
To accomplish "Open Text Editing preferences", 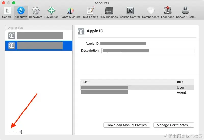I will (91, 13).
